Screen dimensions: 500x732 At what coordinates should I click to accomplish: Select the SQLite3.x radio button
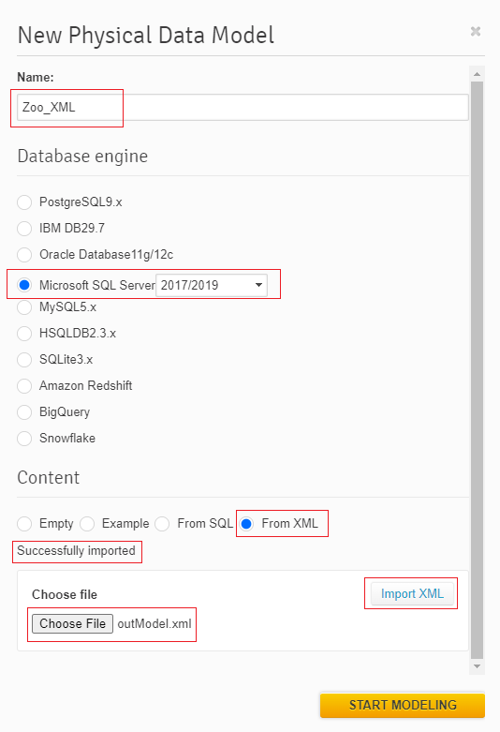pos(24,360)
